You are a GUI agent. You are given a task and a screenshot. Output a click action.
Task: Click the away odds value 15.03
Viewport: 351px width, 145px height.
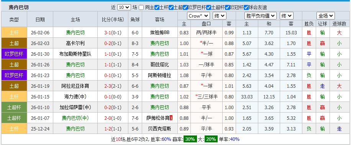click(291, 33)
